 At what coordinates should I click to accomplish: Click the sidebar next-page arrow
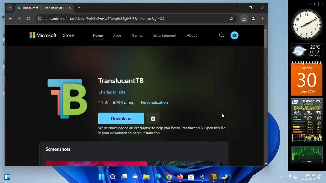(x=315, y=4)
